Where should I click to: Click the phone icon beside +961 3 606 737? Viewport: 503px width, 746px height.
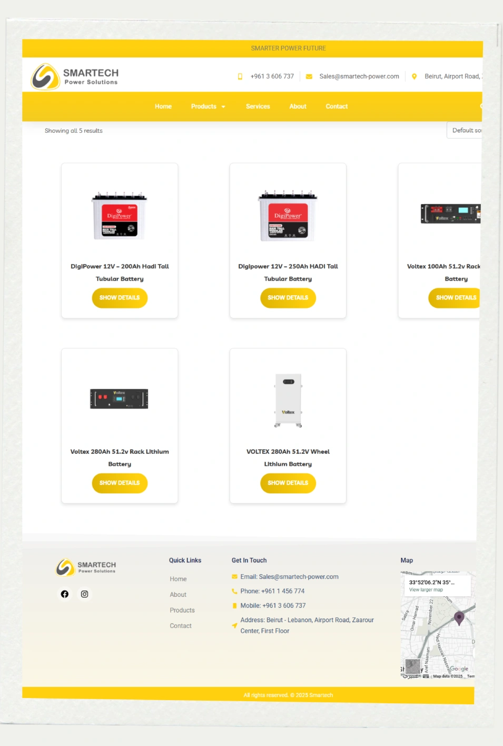coord(240,76)
